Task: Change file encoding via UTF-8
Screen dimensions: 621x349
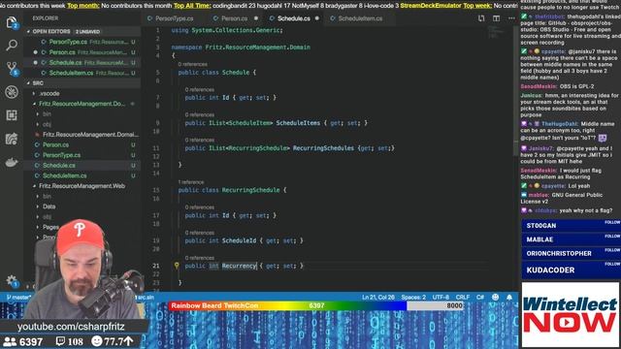Action: coord(441,297)
